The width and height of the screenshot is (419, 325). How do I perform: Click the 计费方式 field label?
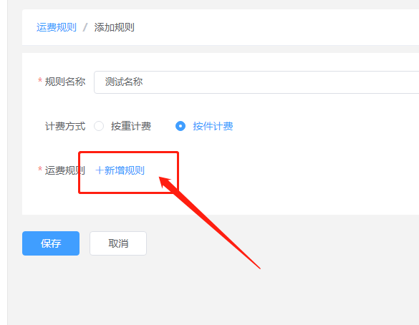[65, 126]
